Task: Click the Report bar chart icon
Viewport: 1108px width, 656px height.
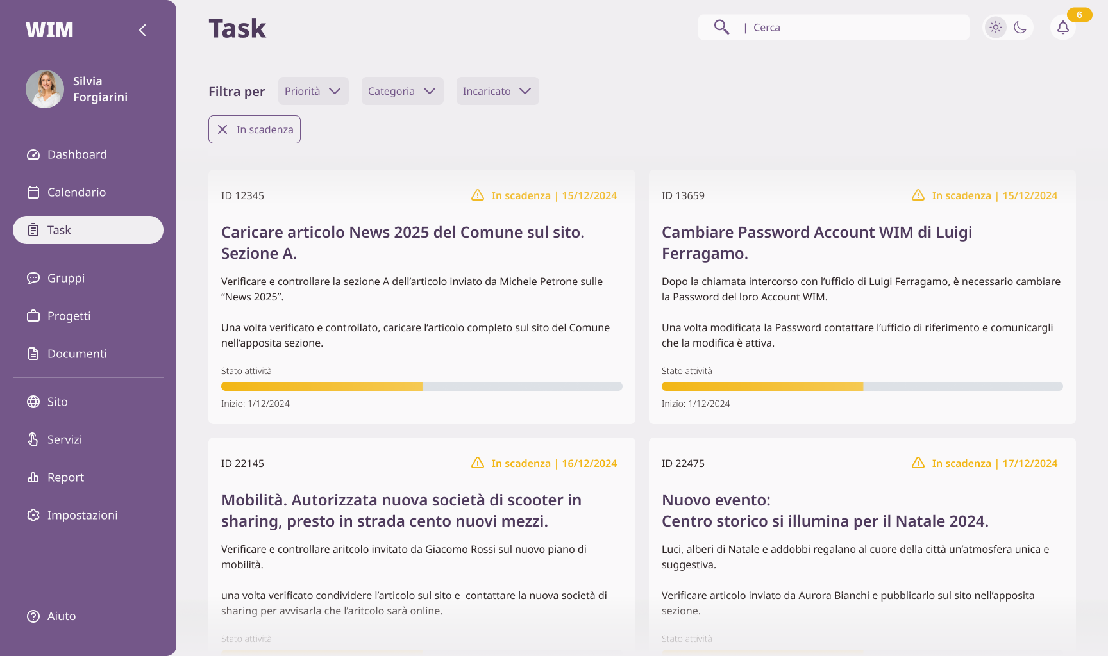Action: 33,477
